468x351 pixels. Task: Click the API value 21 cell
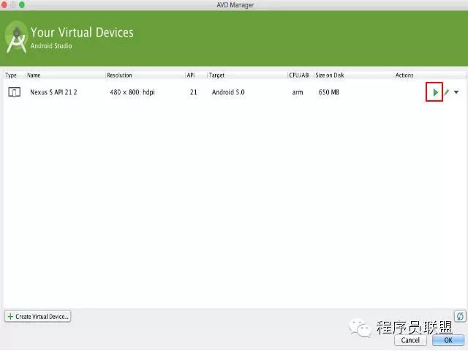(193, 92)
